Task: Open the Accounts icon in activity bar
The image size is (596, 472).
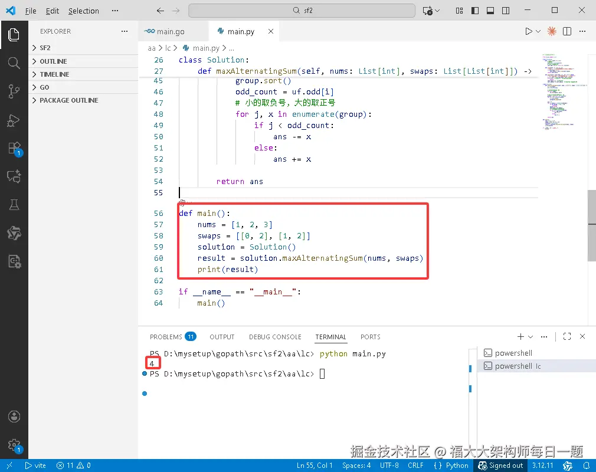Action: coord(14,417)
